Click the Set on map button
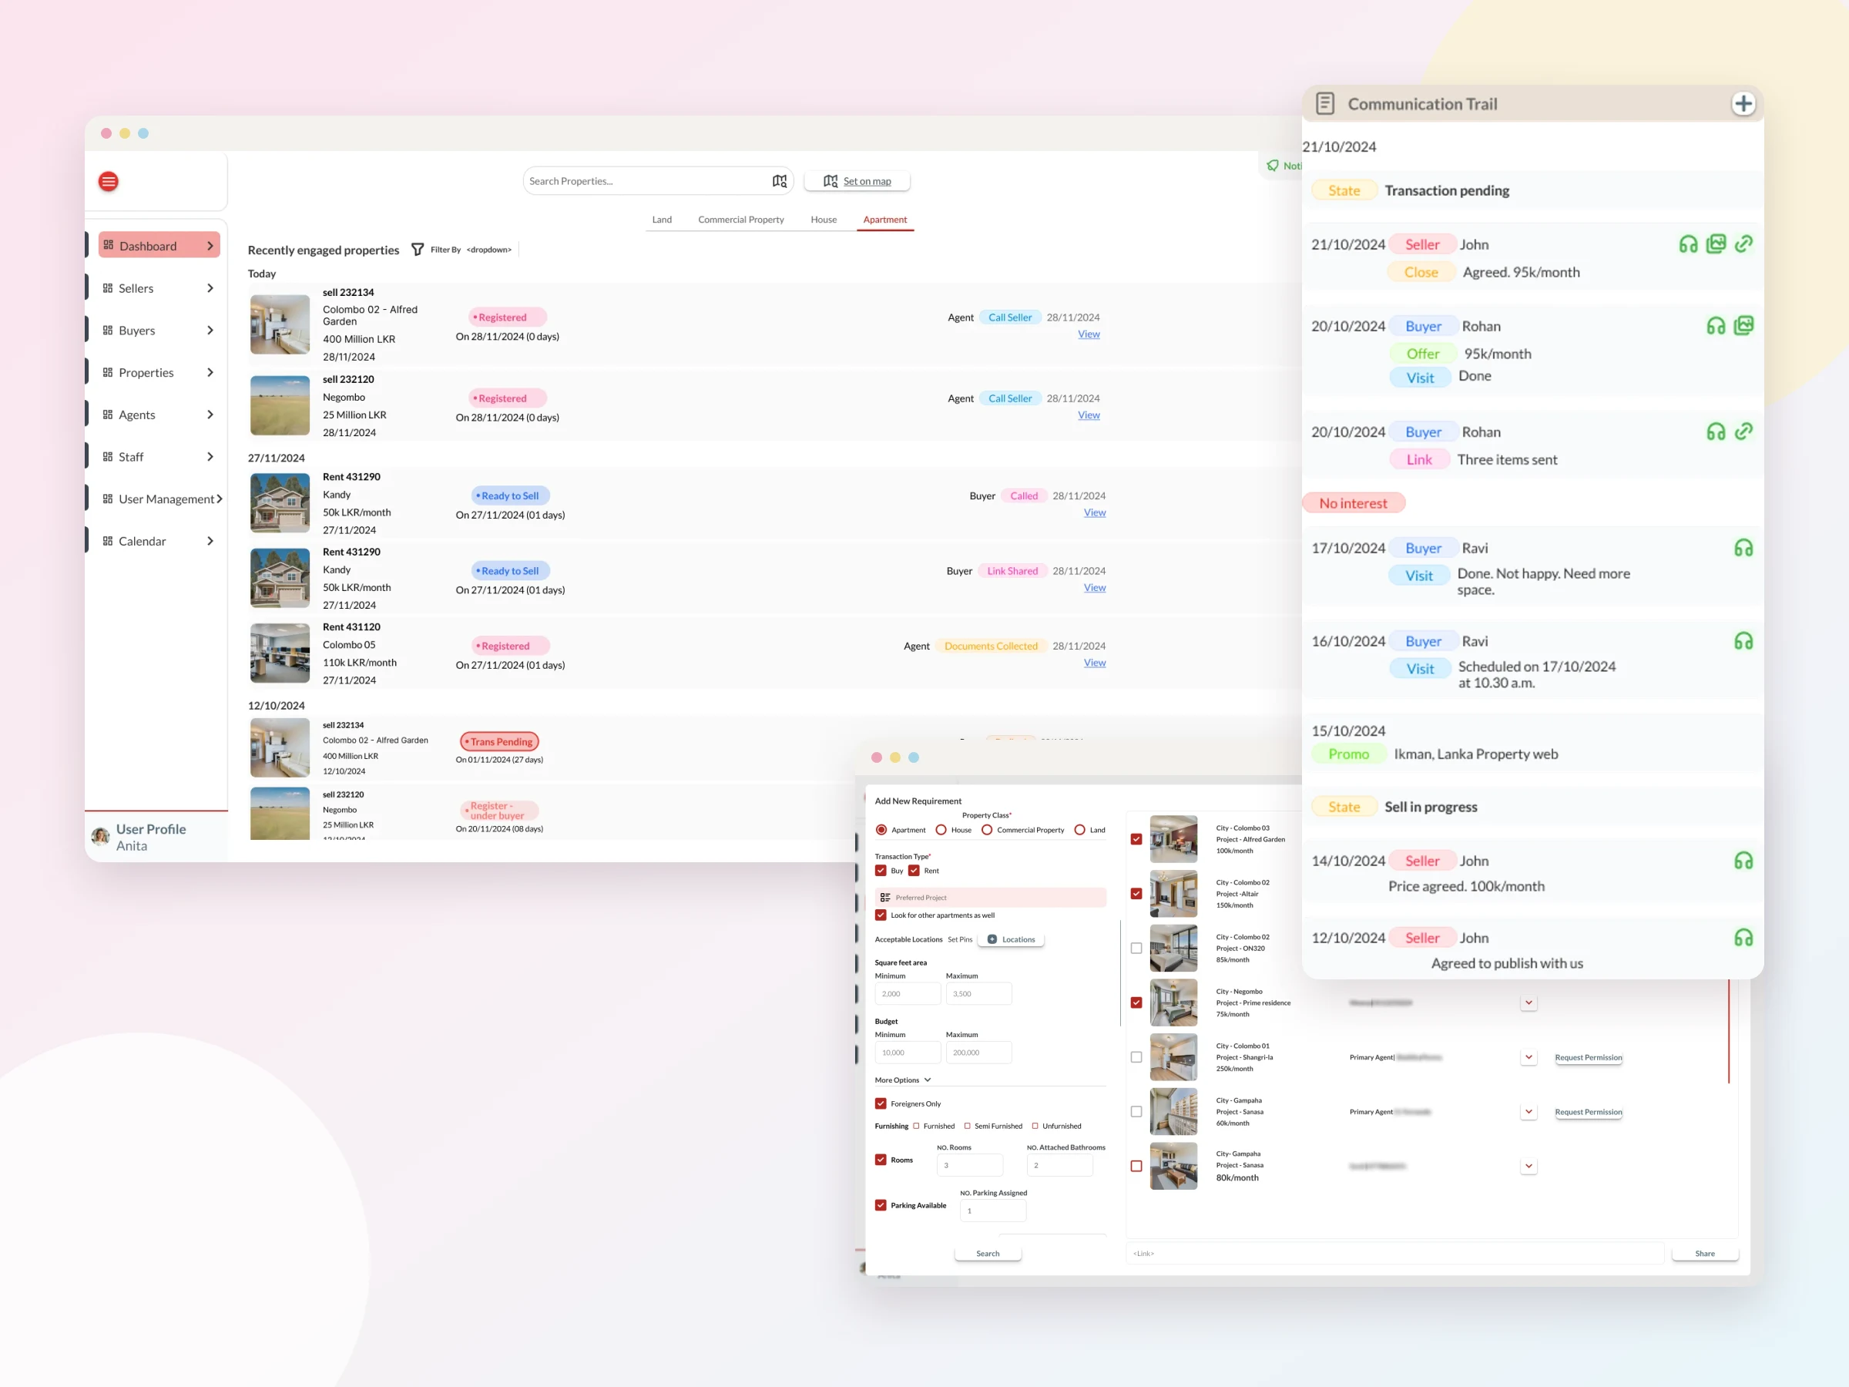 tap(857, 181)
